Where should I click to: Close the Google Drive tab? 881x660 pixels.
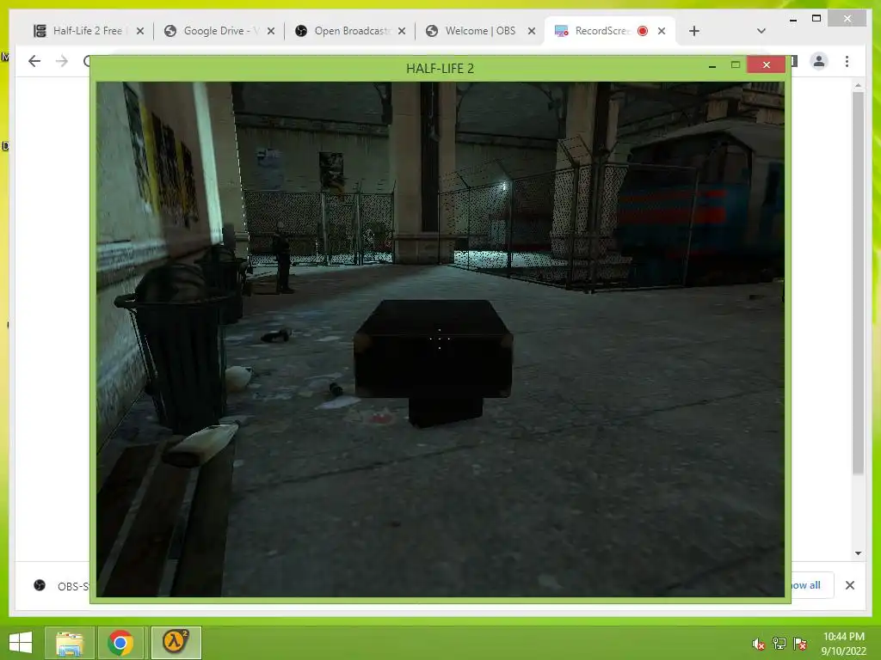tap(271, 32)
